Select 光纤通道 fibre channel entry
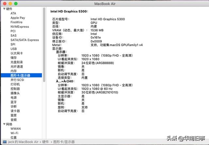 point(17,66)
